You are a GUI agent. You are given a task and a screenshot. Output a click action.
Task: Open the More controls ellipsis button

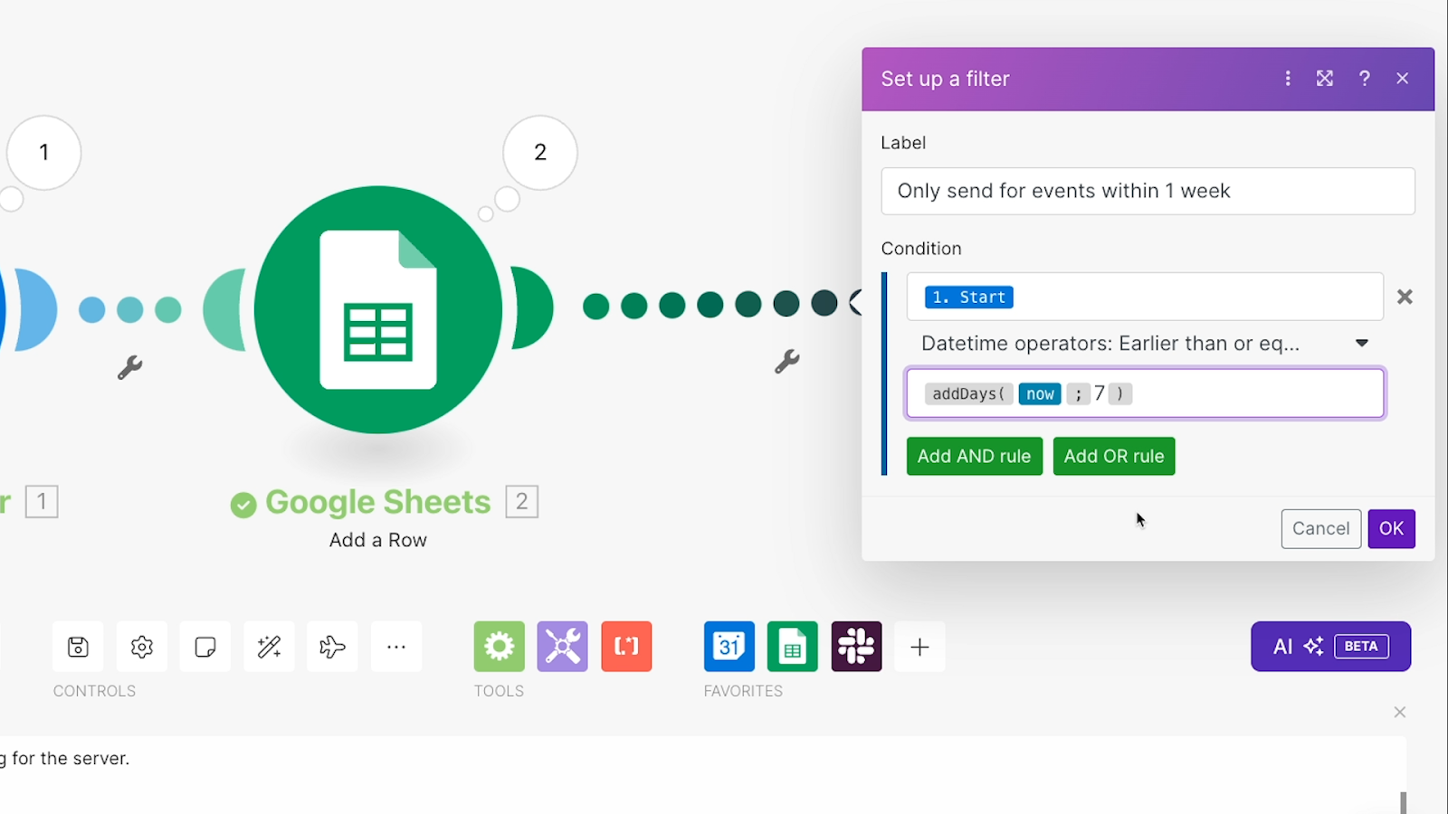click(396, 647)
